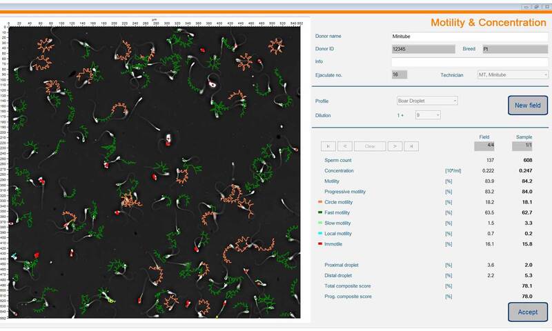Screen dimensions: 552x331
Task: Go to previous field arrow
Action: tap(346, 146)
